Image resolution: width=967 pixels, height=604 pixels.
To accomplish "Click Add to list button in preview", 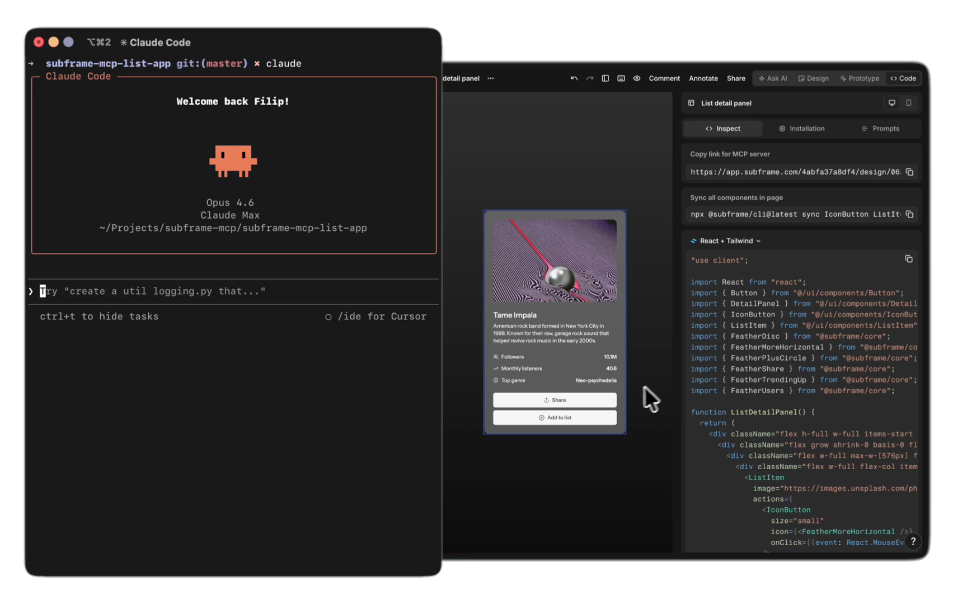I will pyautogui.click(x=554, y=418).
